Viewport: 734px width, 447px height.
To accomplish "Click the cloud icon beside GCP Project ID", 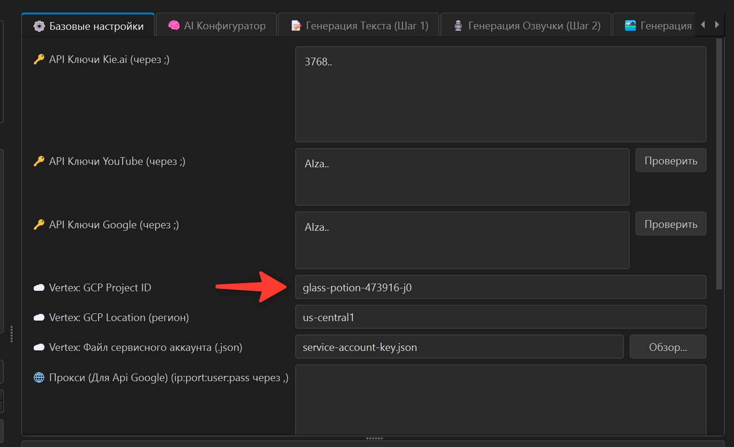I will tap(39, 288).
